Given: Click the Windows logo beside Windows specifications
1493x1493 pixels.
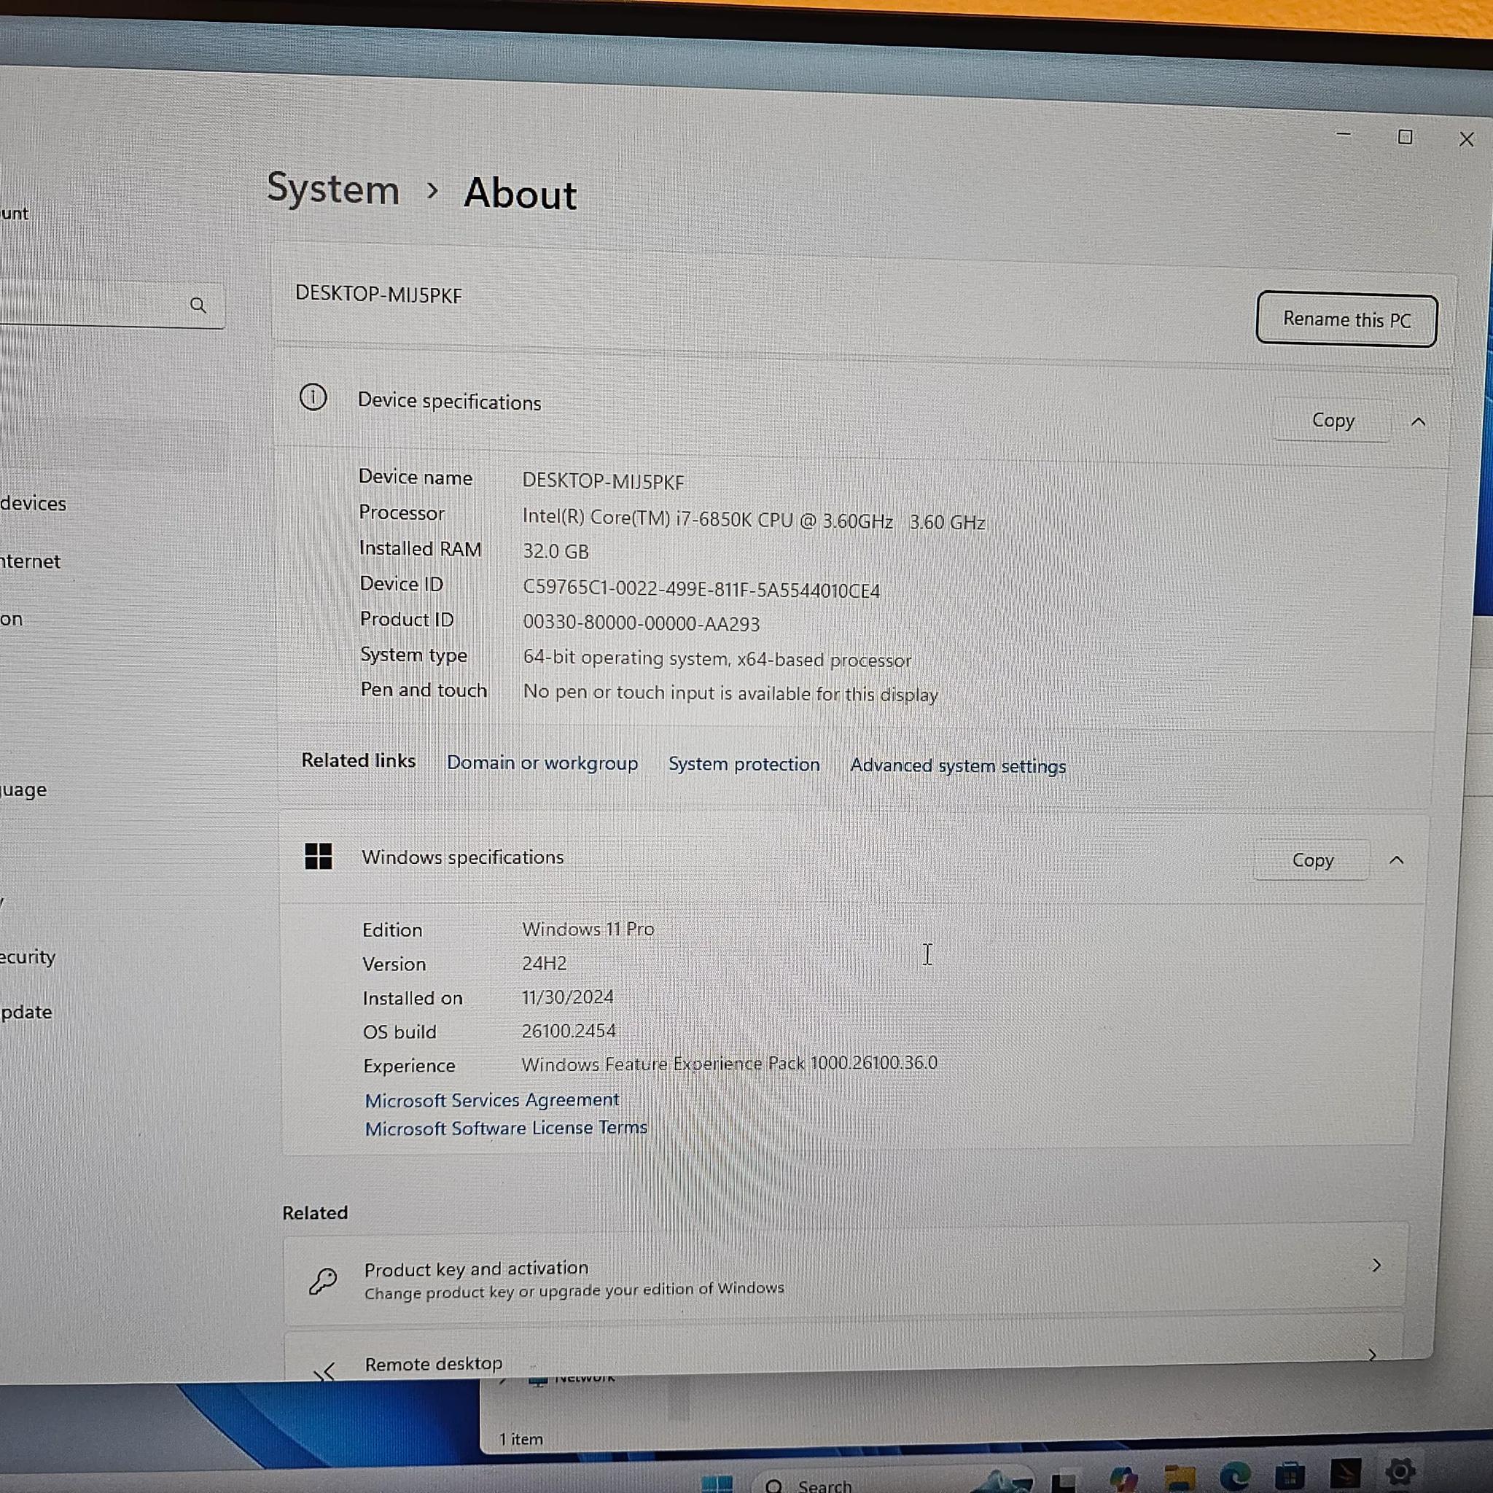Looking at the screenshot, I should (318, 857).
